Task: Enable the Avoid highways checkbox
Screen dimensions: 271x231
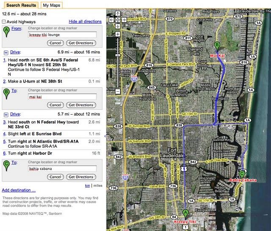Action: [x=4, y=22]
